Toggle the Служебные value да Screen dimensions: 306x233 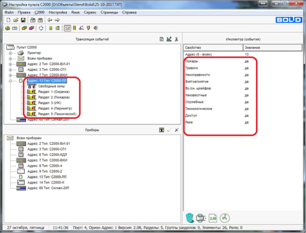point(246,102)
